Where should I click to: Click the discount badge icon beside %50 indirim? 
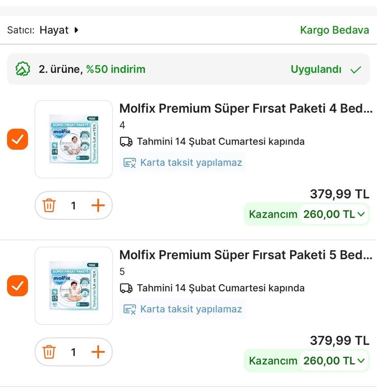click(23, 69)
